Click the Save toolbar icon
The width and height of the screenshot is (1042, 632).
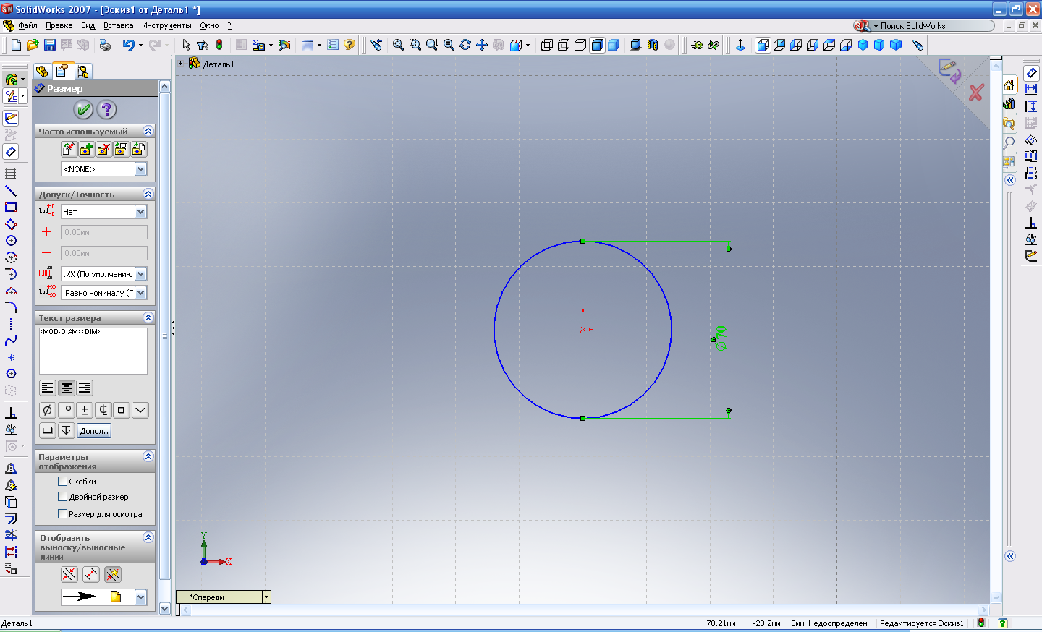(50, 45)
